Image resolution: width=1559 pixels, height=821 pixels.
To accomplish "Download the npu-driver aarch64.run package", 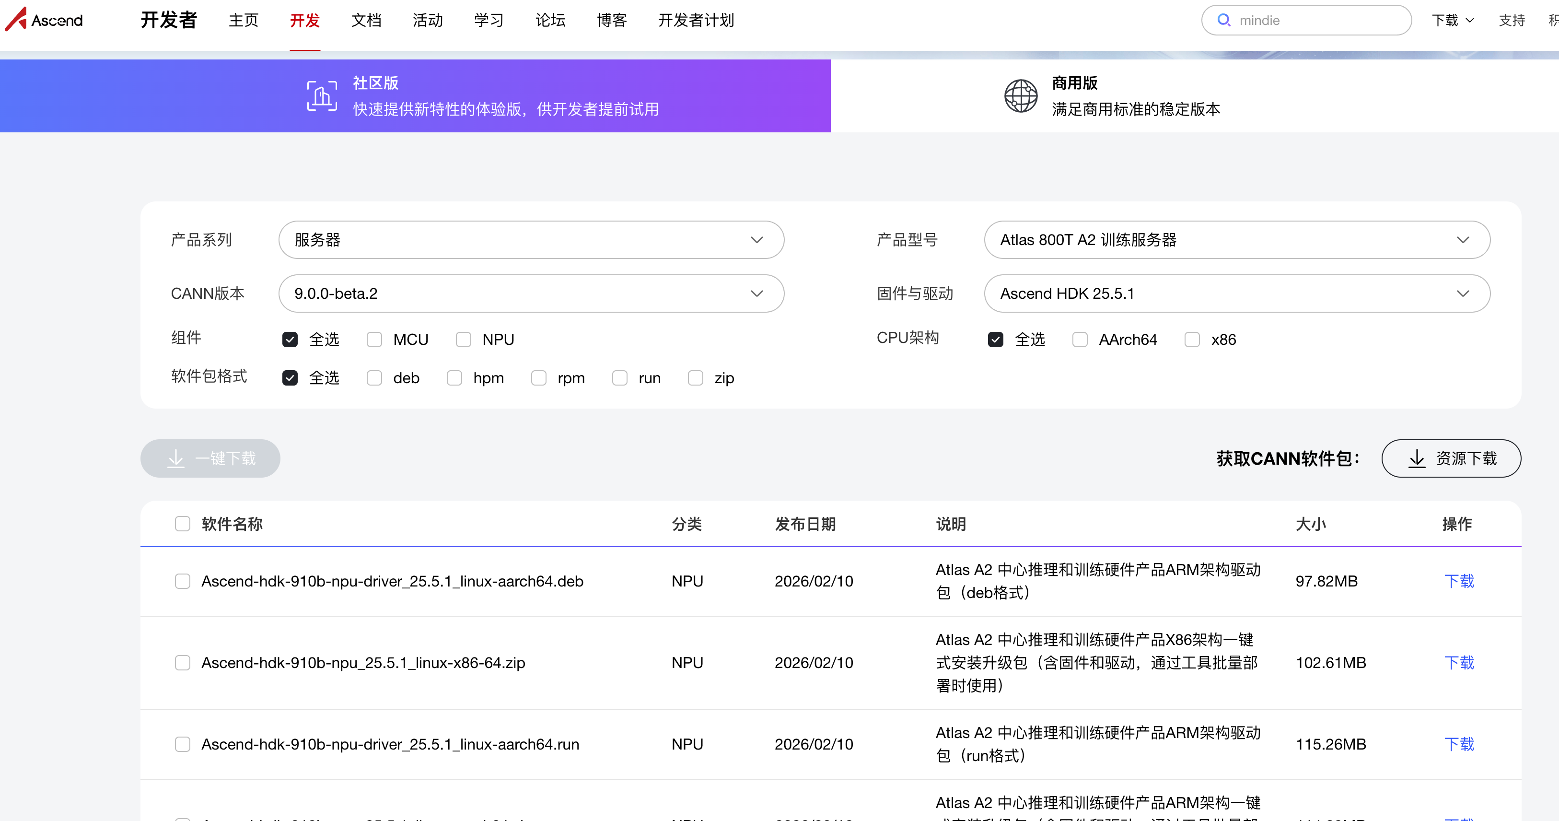I will click(1458, 744).
